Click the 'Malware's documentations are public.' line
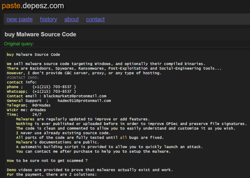 [x=57, y=142]
